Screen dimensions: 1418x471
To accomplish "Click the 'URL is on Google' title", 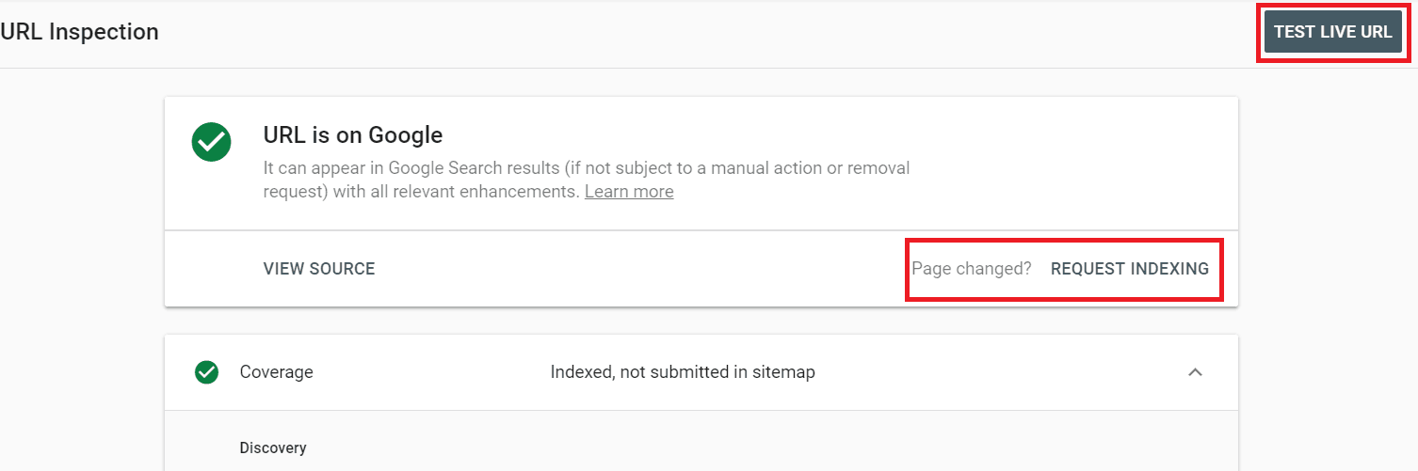I will click(353, 135).
